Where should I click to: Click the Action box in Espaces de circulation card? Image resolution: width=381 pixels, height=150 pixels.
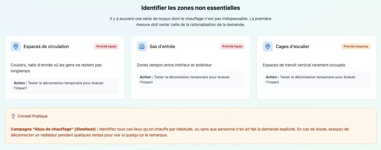pos(64,85)
